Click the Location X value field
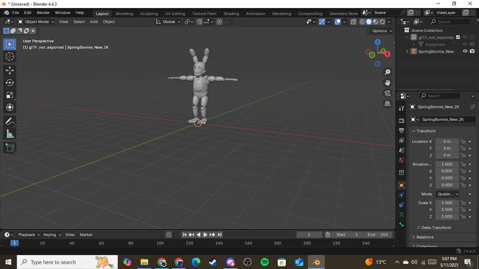This screenshot has width=479, height=269. coord(447,141)
